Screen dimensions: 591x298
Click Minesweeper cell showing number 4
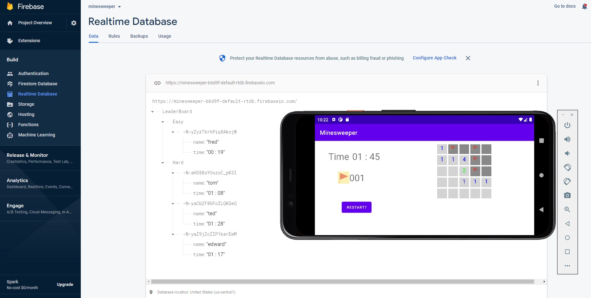tap(464, 160)
